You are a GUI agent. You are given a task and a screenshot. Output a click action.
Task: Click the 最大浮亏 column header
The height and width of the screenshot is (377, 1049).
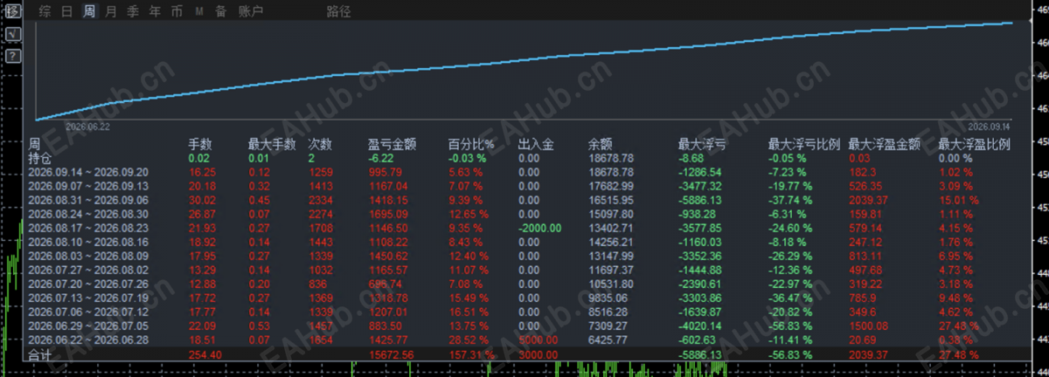pyautogui.click(x=702, y=145)
